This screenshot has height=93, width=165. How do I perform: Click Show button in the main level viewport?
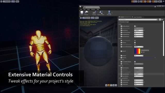tap(17, 2)
